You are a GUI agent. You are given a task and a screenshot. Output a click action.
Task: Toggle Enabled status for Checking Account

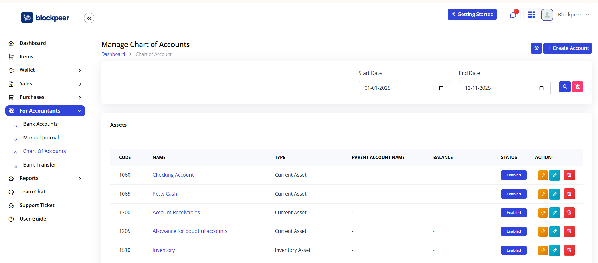513,175
